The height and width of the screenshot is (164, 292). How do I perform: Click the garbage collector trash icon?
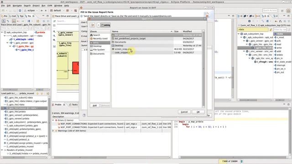click(241, 161)
